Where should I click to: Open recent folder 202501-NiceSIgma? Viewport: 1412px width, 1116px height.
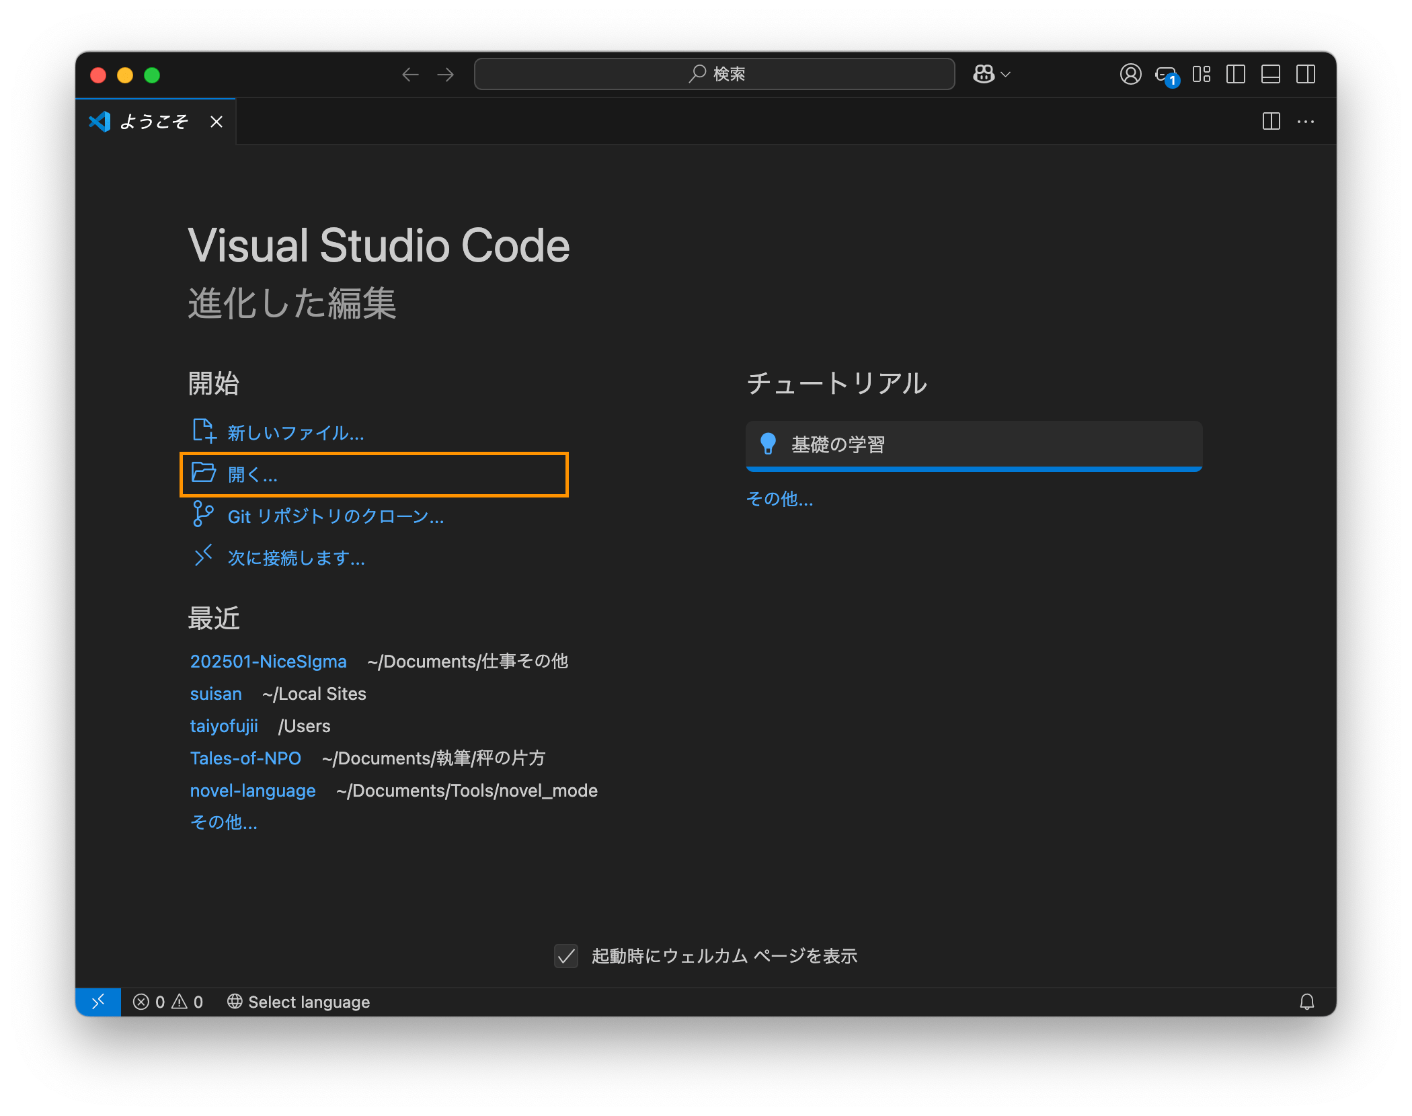(x=268, y=662)
